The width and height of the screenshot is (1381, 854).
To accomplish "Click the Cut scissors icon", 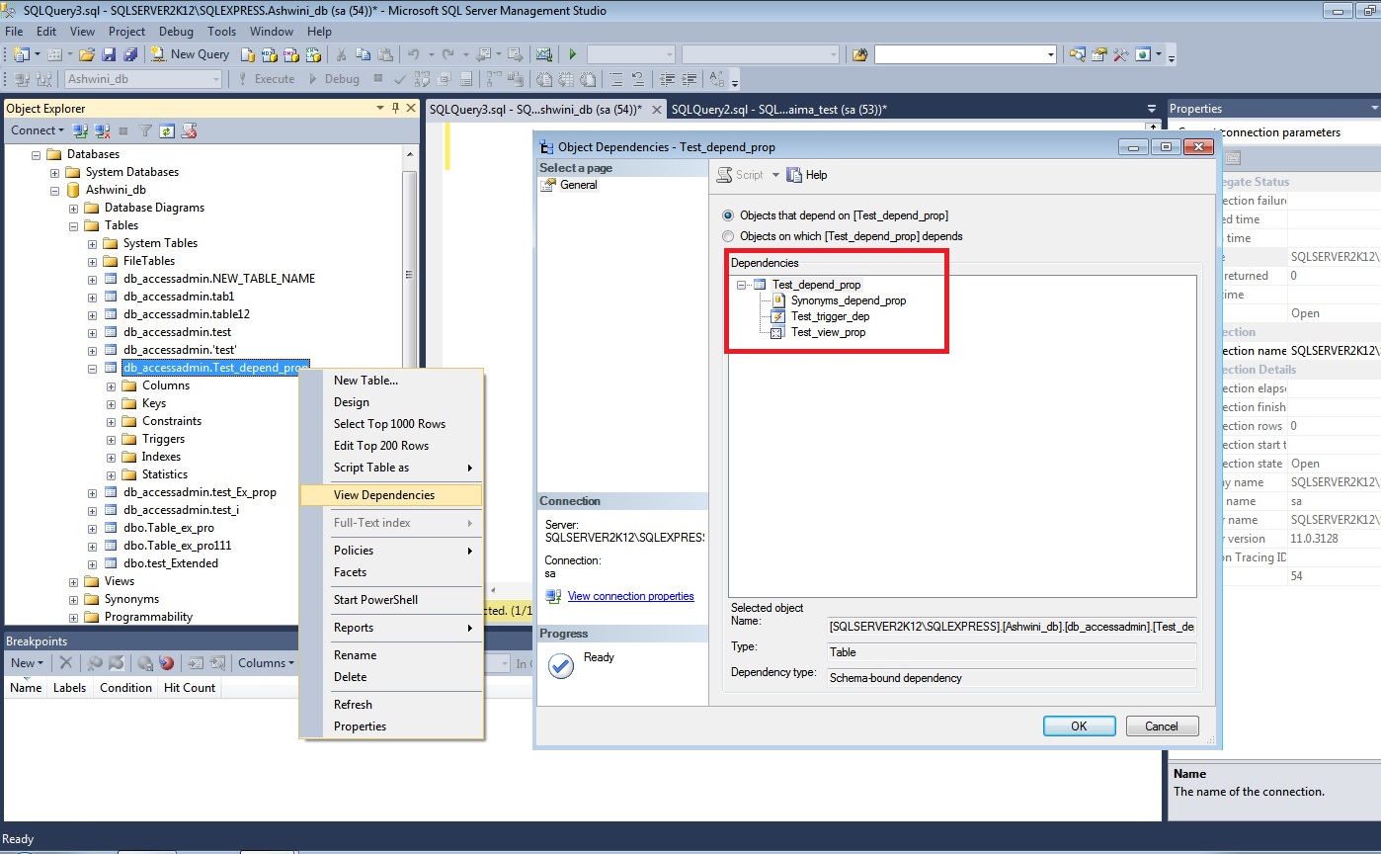I will pos(342,54).
